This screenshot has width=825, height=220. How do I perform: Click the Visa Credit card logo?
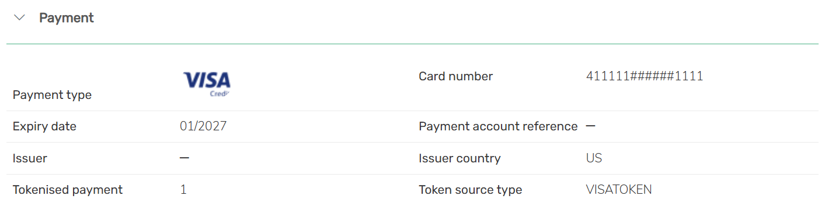point(207,84)
